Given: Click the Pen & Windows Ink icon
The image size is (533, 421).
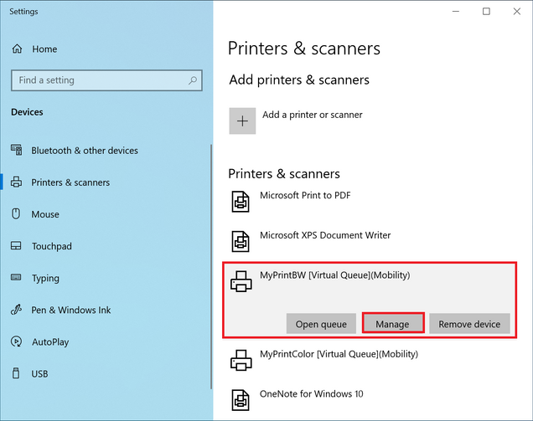Looking at the screenshot, I should pyautogui.click(x=16, y=310).
